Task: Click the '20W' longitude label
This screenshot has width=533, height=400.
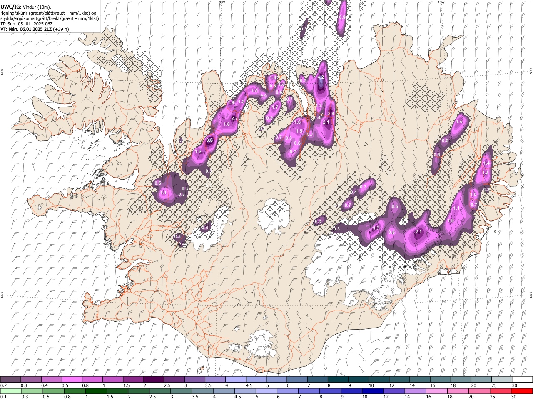Action: tap(222, 2)
